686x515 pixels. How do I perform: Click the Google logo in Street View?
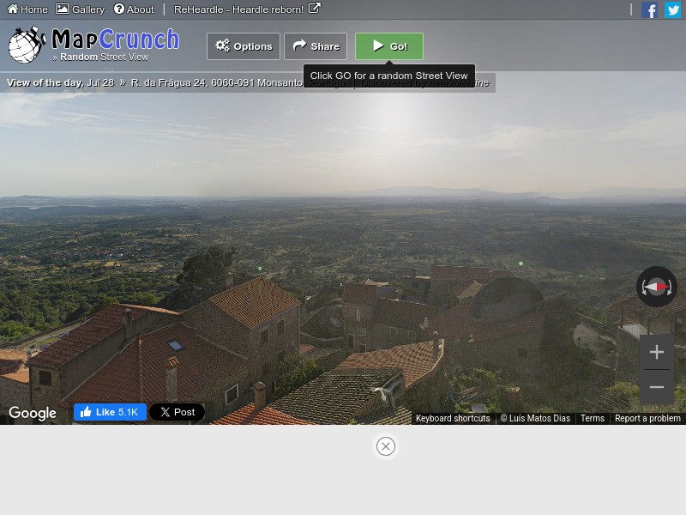33,413
